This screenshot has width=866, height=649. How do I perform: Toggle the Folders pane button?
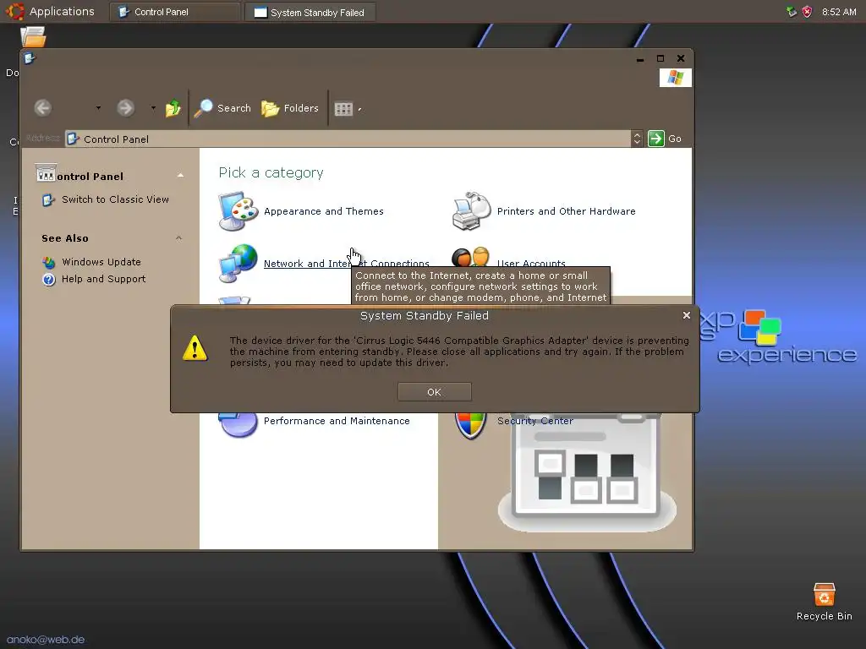pyautogui.click(x=290, y=108)
